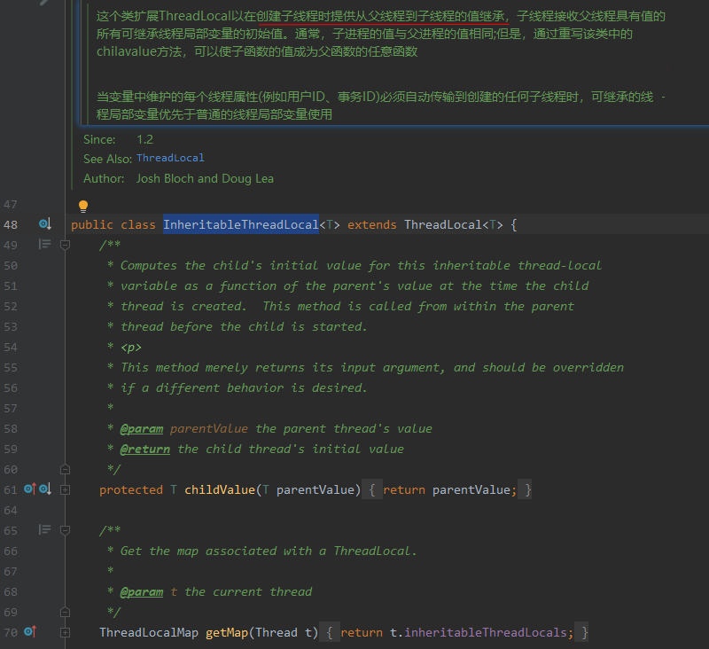Click the ThreadLocal superclass after extends
The width and height of the screenshot is (709, 649).
click(x=442, y=224)
